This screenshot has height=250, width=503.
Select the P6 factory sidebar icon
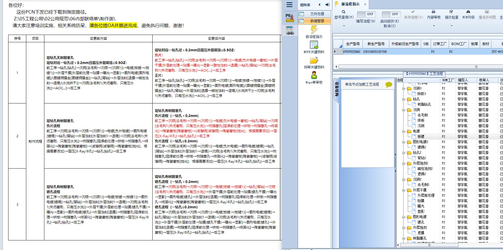(290, 18)
